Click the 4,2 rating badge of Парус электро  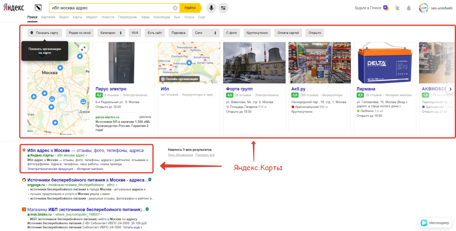click(98, 95)
